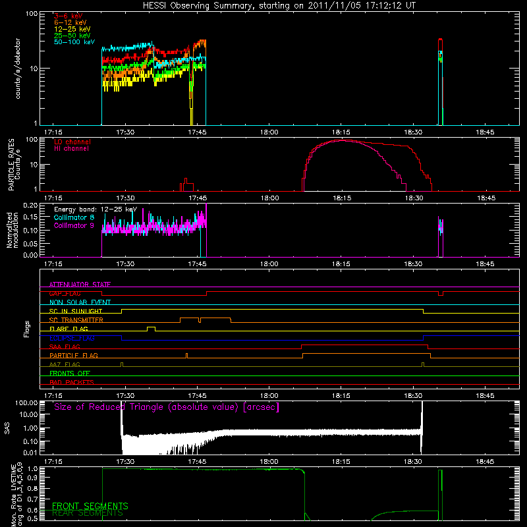Click the AAZ_FLAG pulse near 17:29
This screenshot has width=527, height=527.
(122, 364)
